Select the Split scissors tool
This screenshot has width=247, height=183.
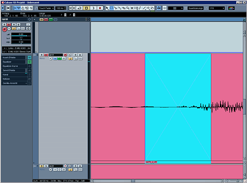point(116,8)
